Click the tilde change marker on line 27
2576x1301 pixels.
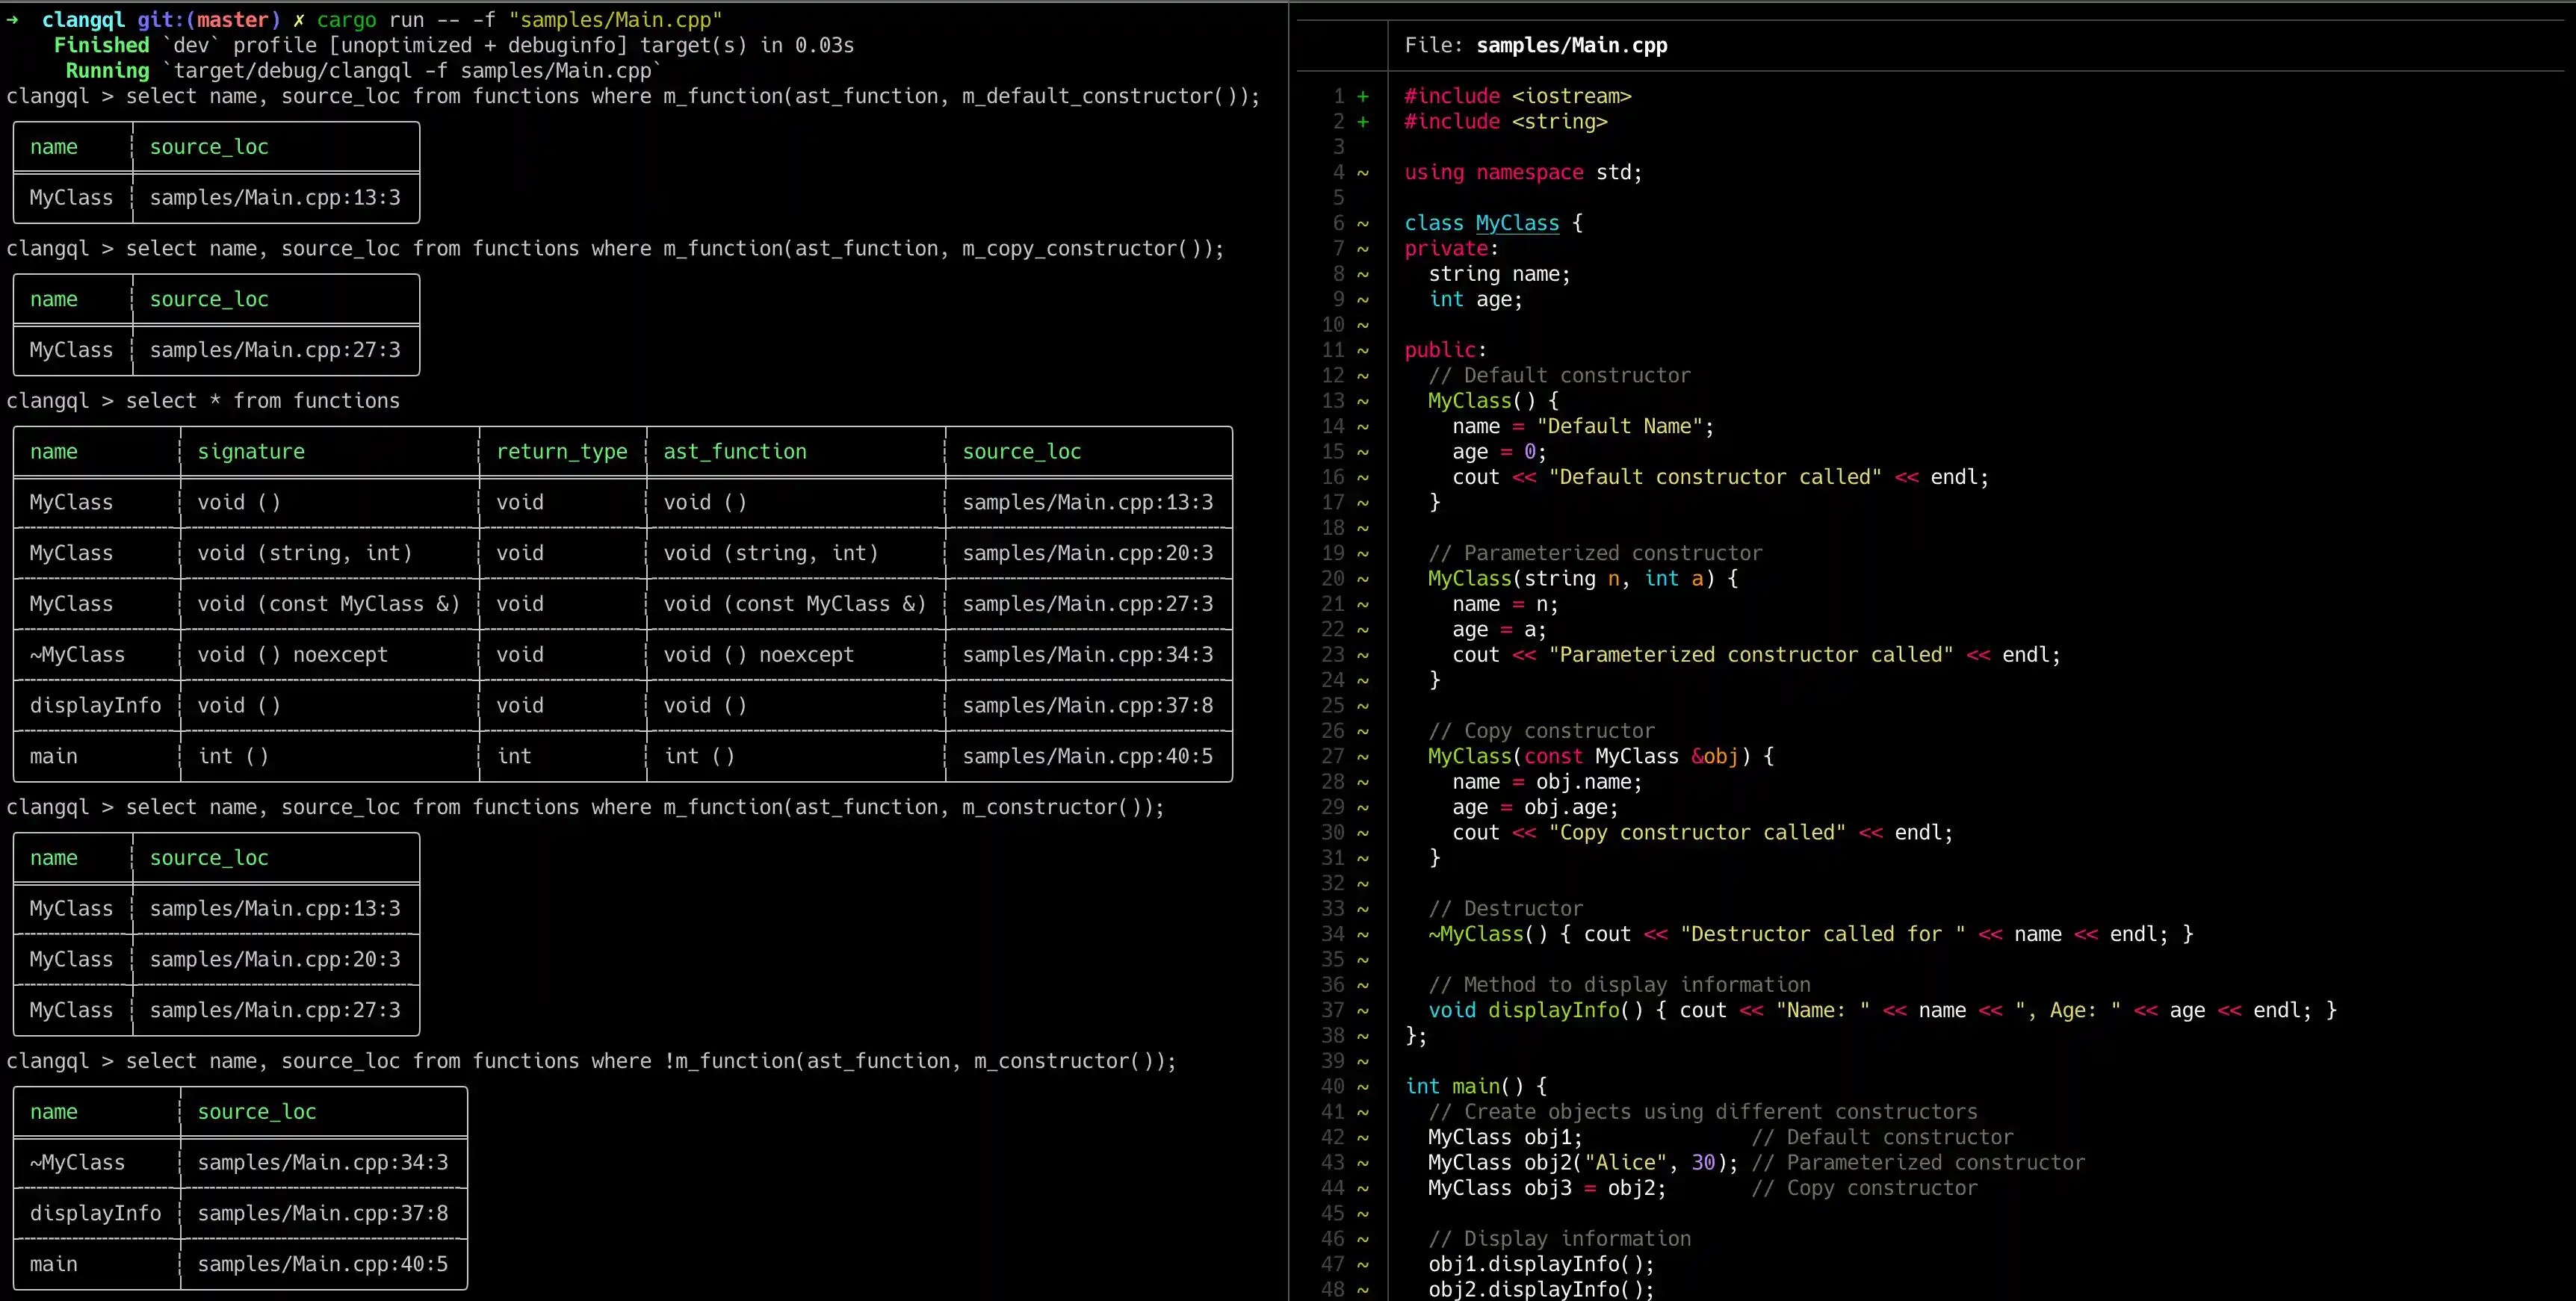[x=1362, y=756]
